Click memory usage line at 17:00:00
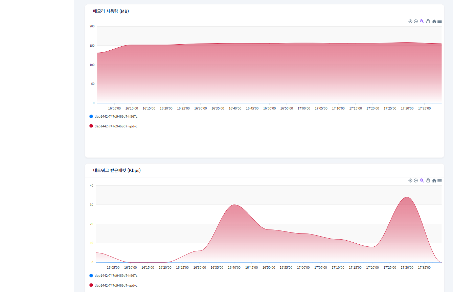 coord(304,43)
